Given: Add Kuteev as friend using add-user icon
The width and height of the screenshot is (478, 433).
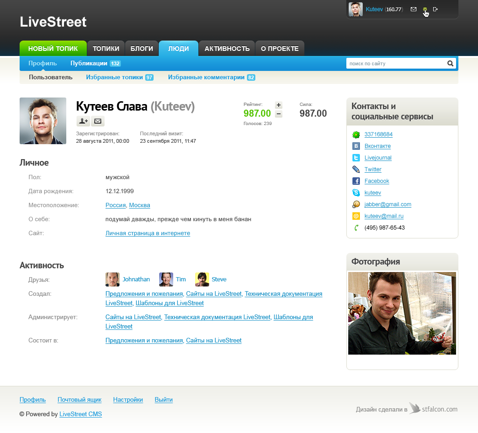Looking at the screenshot, I should (x=83, y=121).
